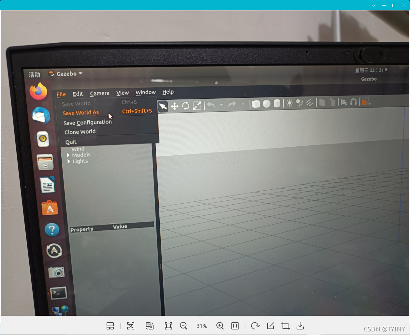Image resolution: width=410 pixels, height=335 pixels.
Task: Insert a sphere shape
Action: (267, 104)
